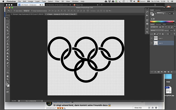This screenshot has height=110, width=176.
Task: Click the lock image pixels brush icon
Action: [x=158, y=34]
